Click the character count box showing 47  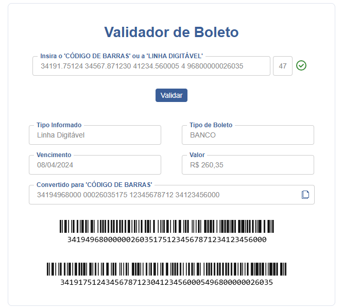283,66
